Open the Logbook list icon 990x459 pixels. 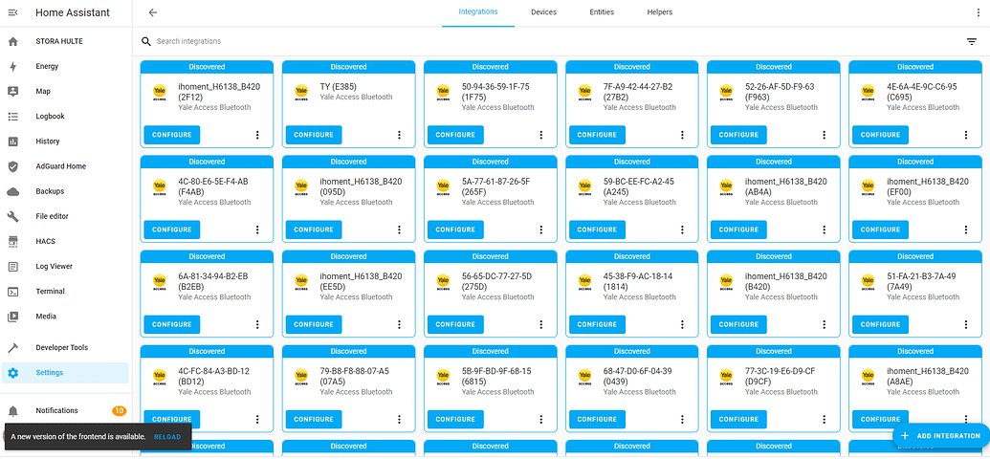coord(12,117)
